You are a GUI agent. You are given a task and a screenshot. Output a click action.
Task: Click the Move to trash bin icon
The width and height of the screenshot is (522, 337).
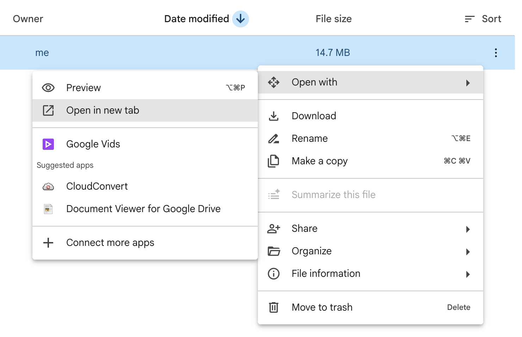[x=274, y=307]
